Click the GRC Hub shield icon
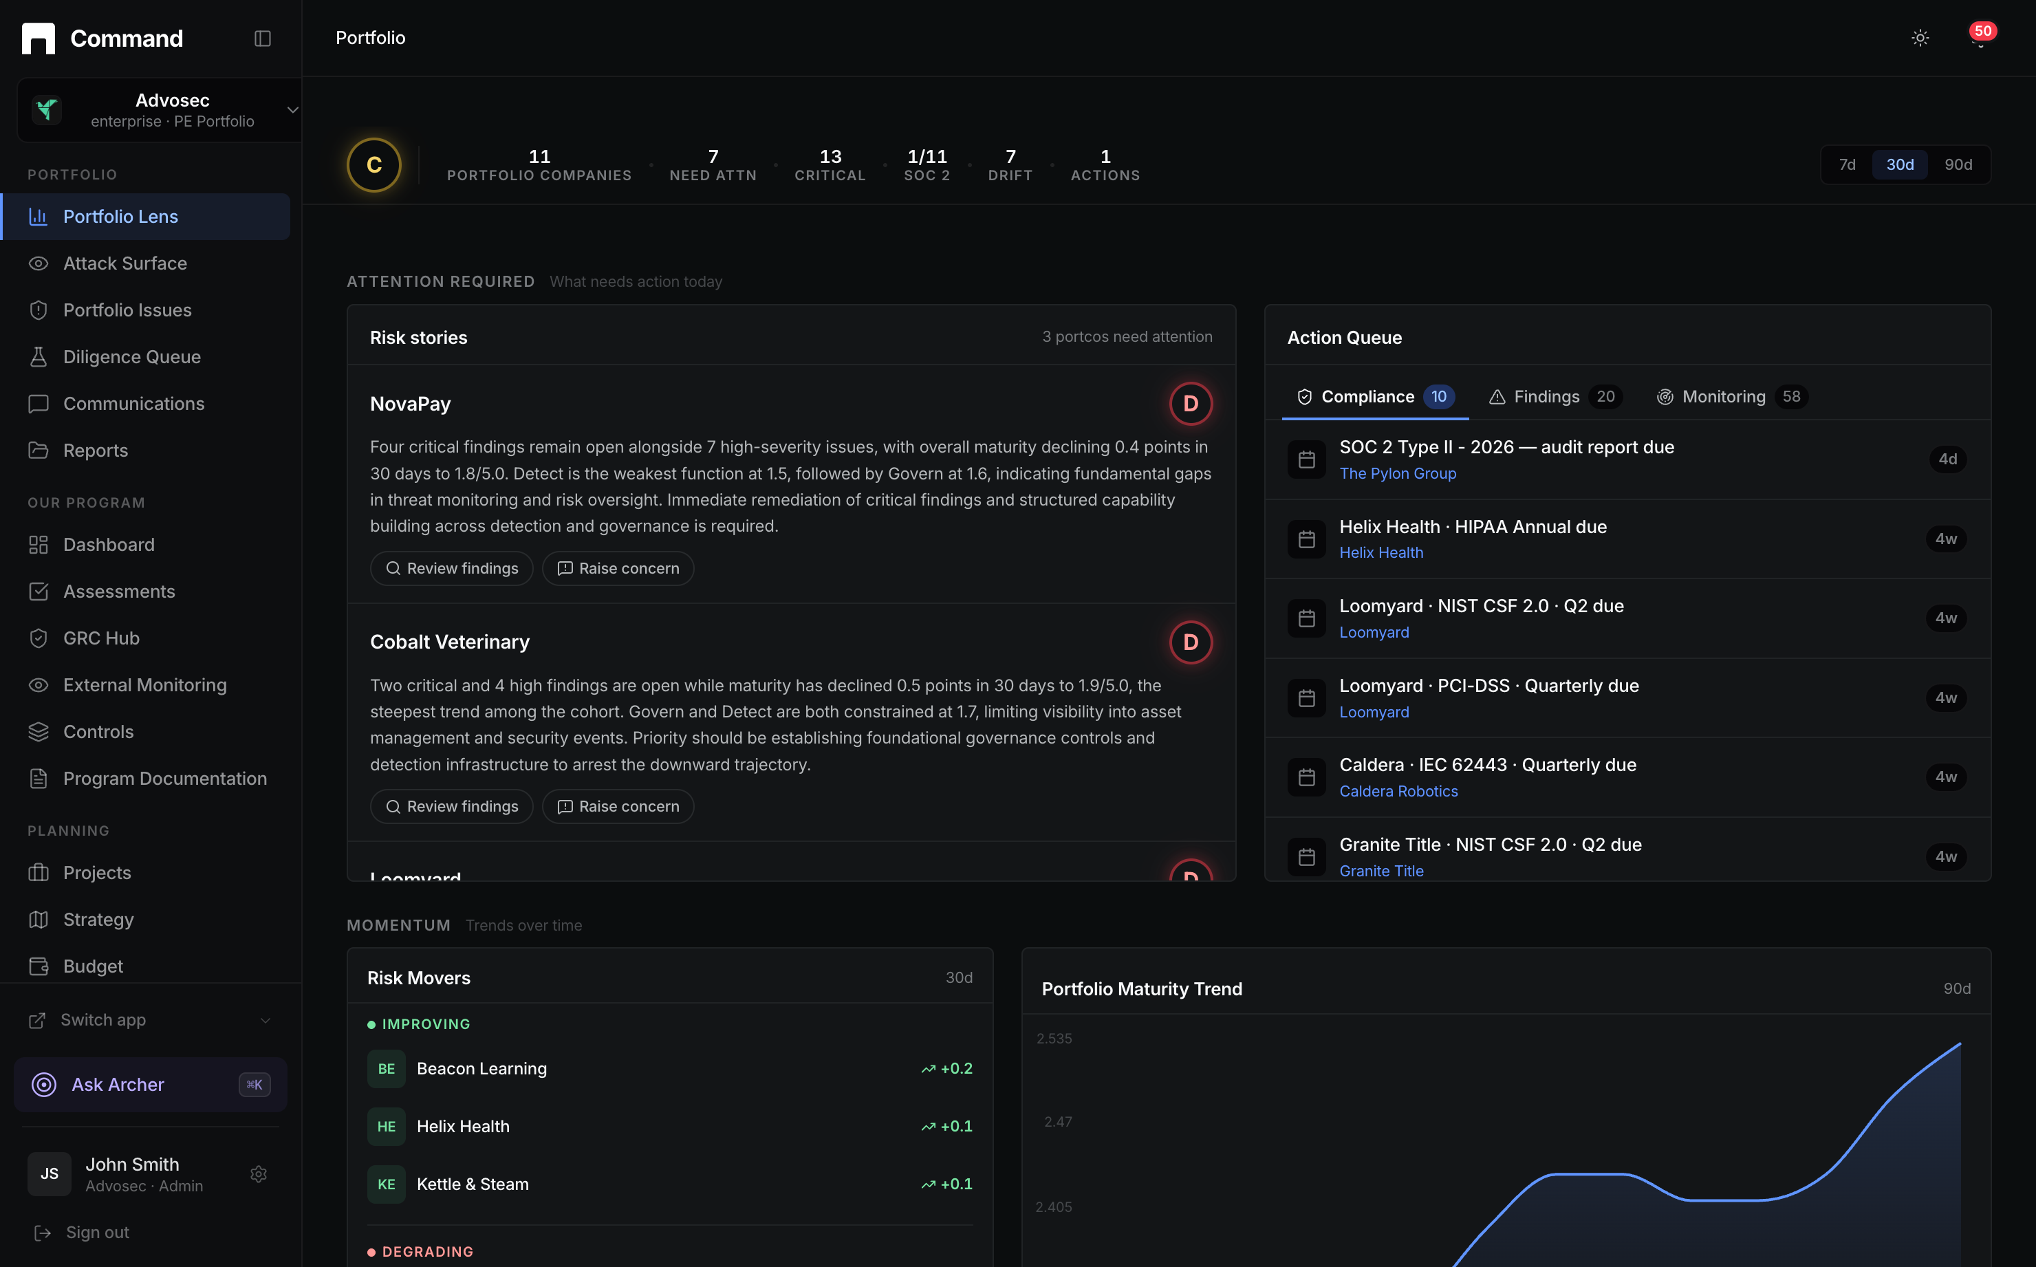 click(x=39, y=638)
